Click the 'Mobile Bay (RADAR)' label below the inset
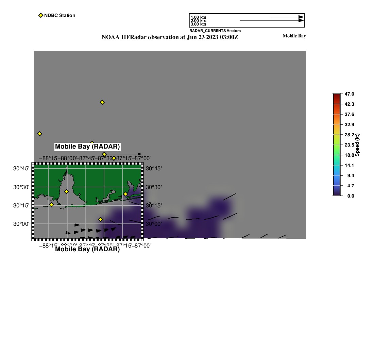 87,249
